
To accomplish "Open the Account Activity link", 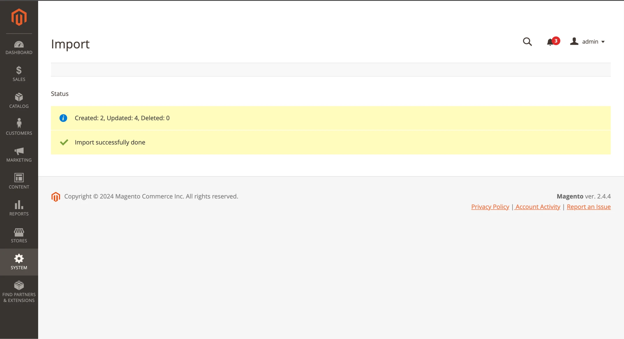I will point(538,207).
